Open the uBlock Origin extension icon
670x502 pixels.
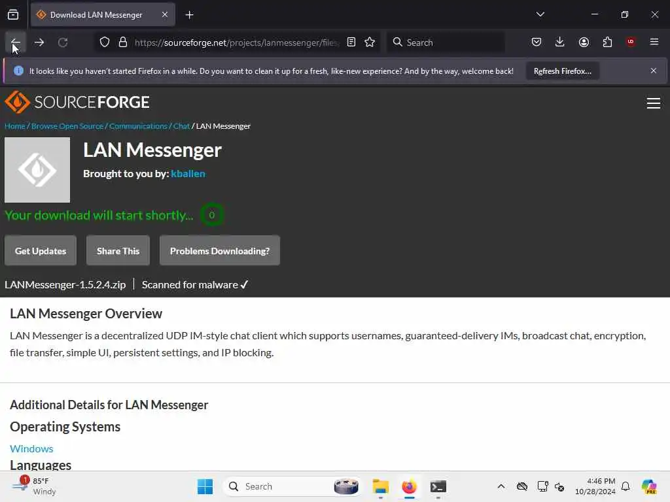(x=631, y=42)
